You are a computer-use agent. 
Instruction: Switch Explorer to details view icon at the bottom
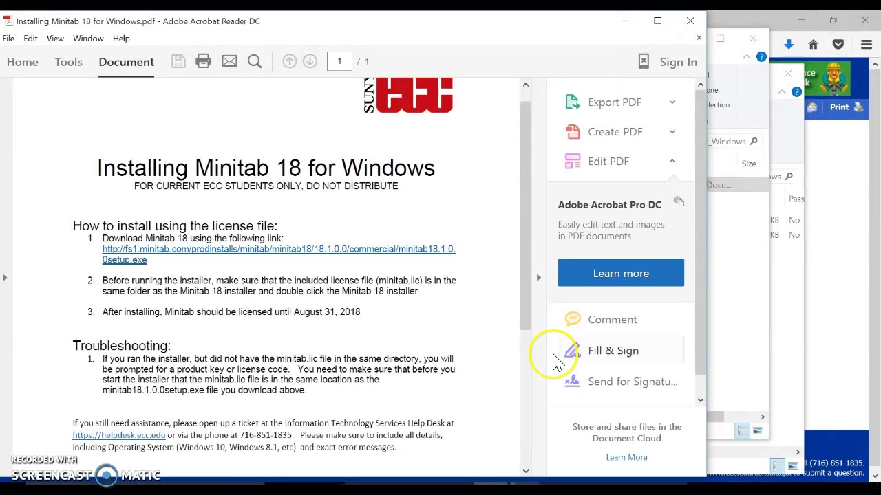[x=743, y=431]
